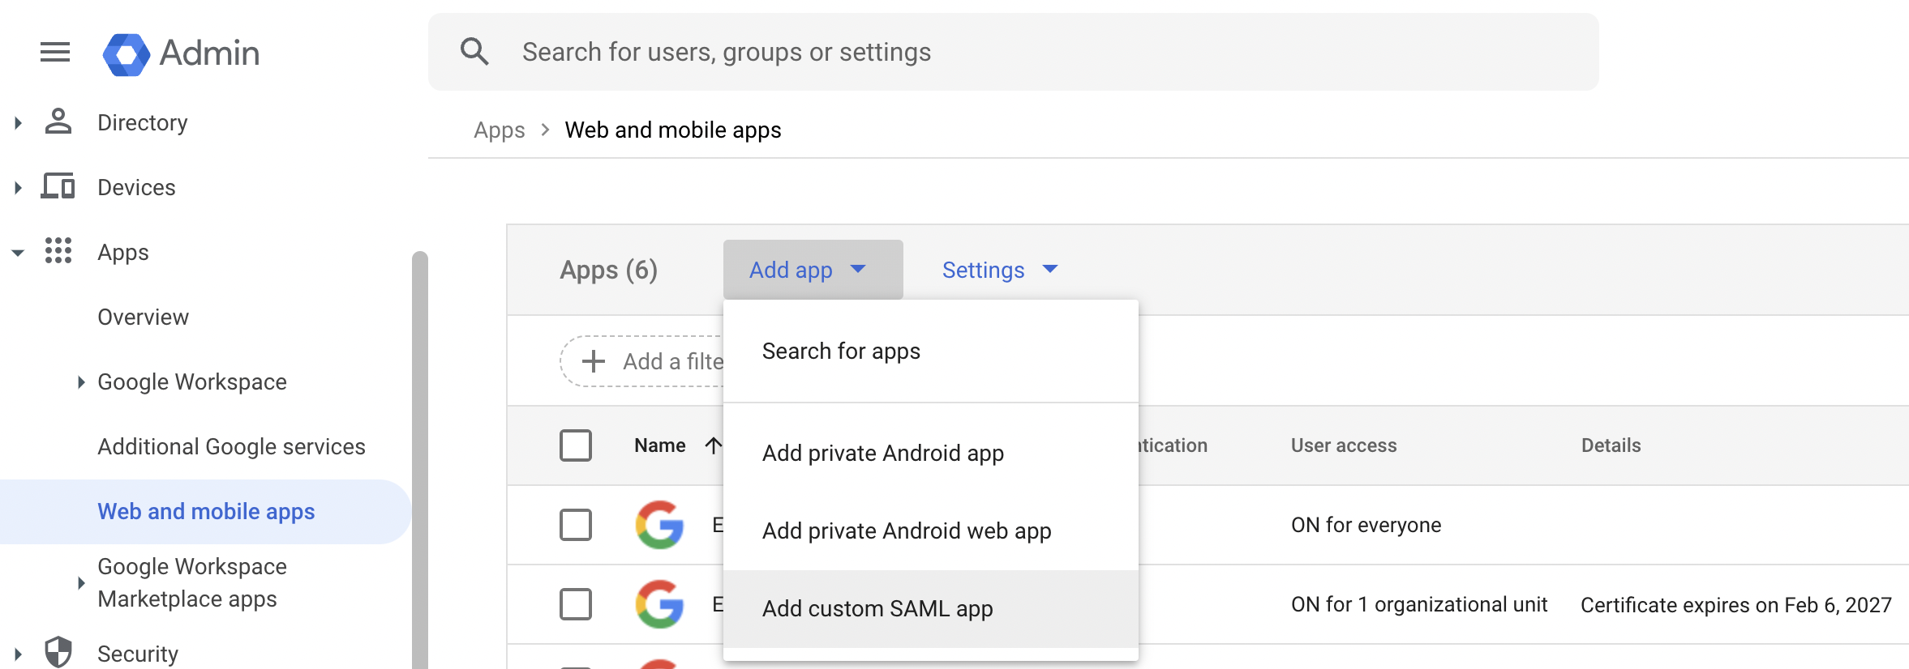Choose Add private Android web app

point(931,531)
